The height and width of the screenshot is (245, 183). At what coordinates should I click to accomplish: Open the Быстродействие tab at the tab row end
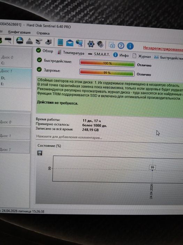(168, 57)
